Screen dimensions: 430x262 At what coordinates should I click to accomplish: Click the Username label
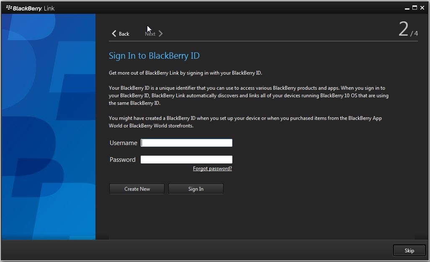124,143
